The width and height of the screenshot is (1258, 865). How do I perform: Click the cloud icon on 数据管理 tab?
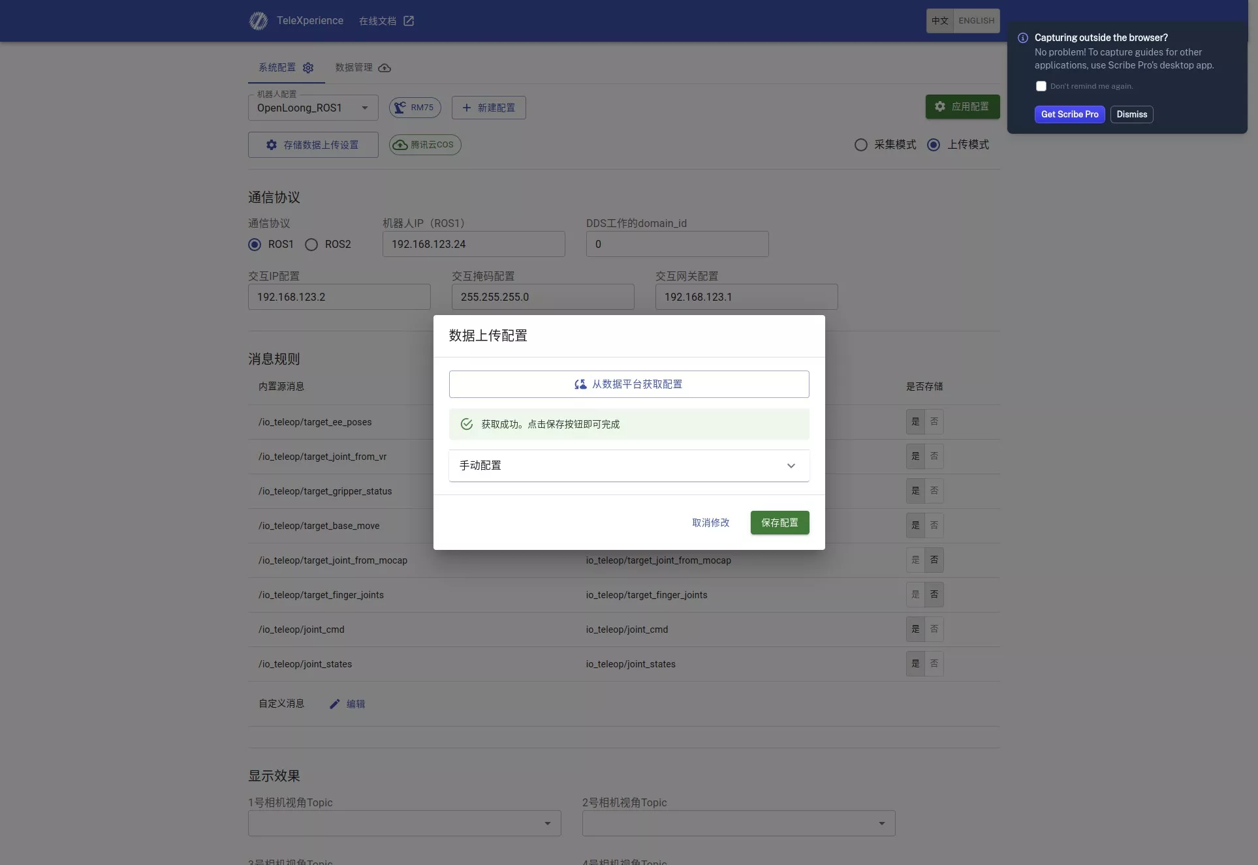(x=385, y=68)
